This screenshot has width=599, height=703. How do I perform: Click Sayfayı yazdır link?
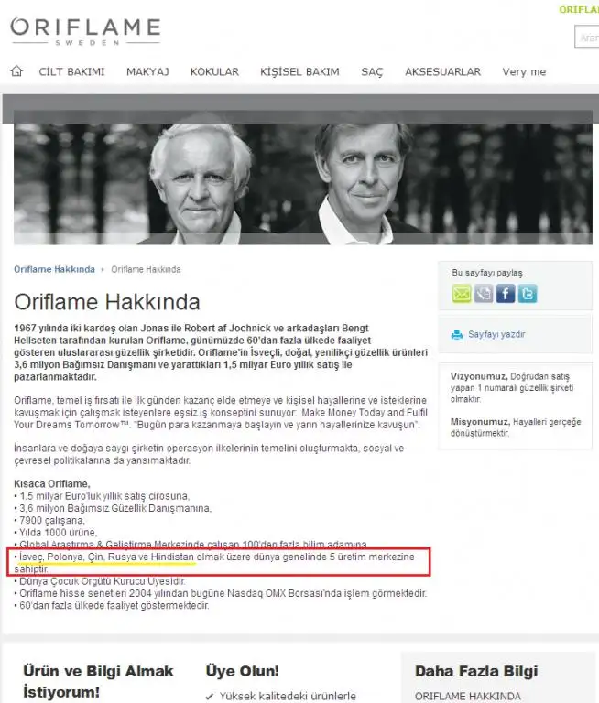pyautogui.click(x=496, y=334)
